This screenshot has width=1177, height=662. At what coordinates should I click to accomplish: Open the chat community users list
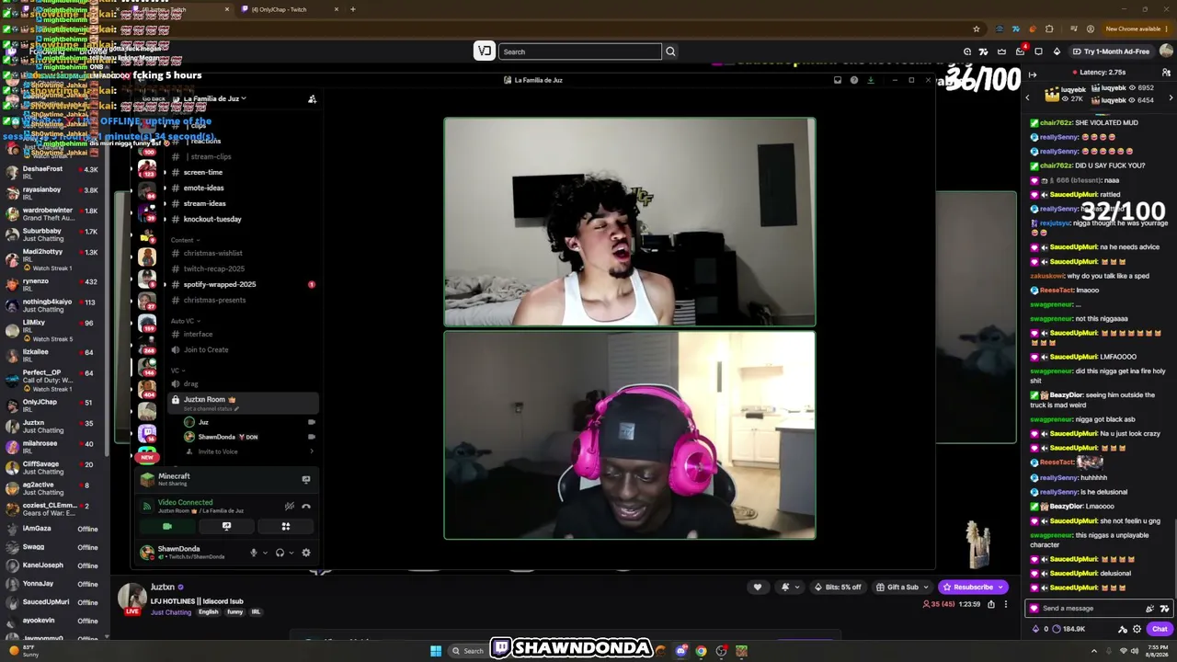click(1166, 73)
